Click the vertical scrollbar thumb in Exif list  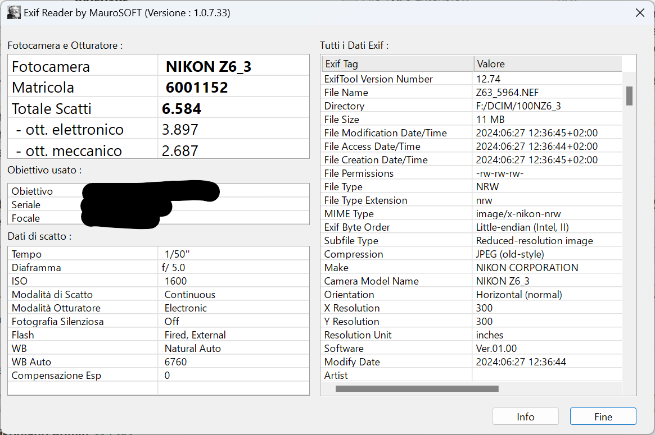(629, 96)
